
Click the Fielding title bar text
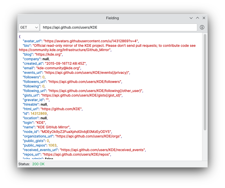(112, 18)
